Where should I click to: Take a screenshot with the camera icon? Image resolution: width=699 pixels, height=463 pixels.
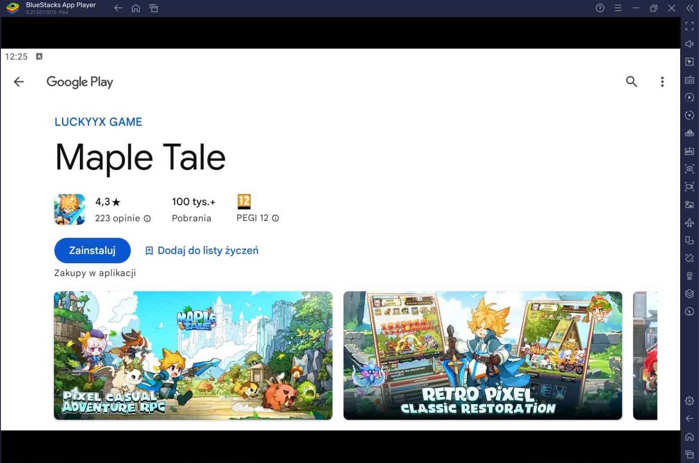tap(690, 169)
